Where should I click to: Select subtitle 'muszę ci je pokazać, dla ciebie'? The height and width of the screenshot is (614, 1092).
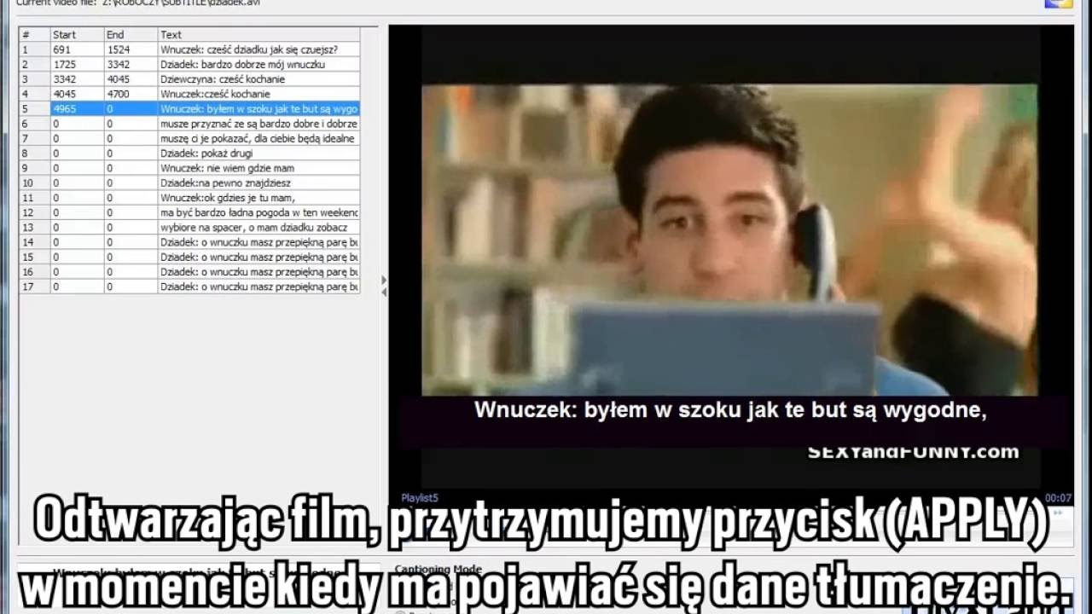coord(257,138)
